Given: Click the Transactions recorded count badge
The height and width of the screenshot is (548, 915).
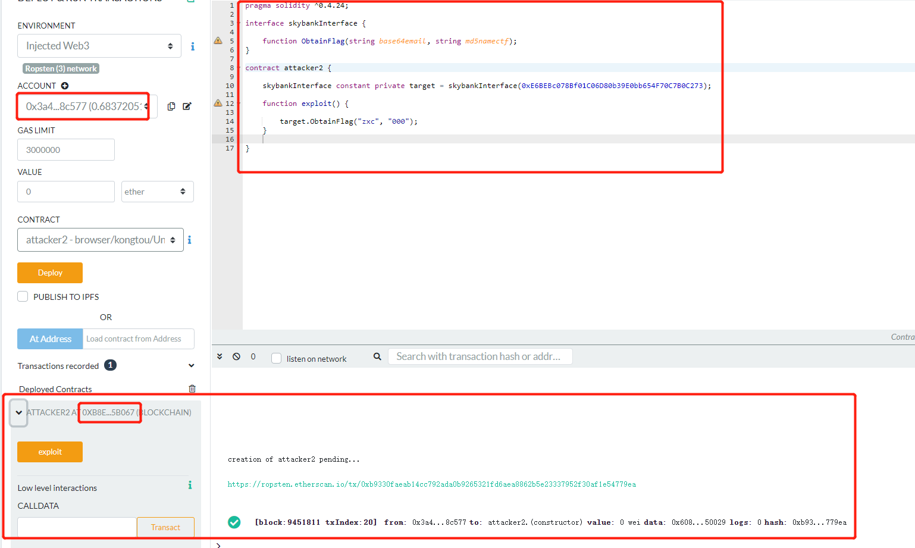Looking at the screenshot, I should click(110, 365).
